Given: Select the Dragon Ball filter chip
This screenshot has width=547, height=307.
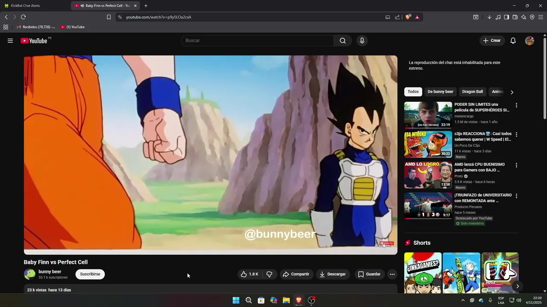Looking at the screenshot, I should [473, 92].
